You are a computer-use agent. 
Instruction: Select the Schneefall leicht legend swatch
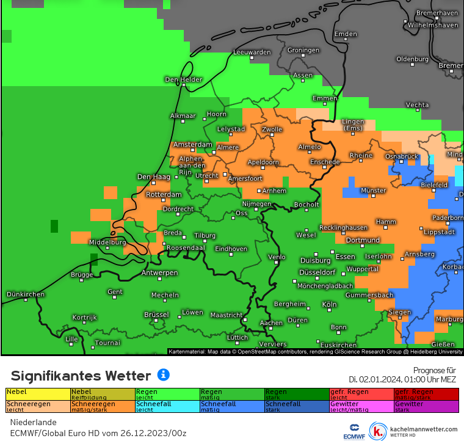(x=167, y=406)
